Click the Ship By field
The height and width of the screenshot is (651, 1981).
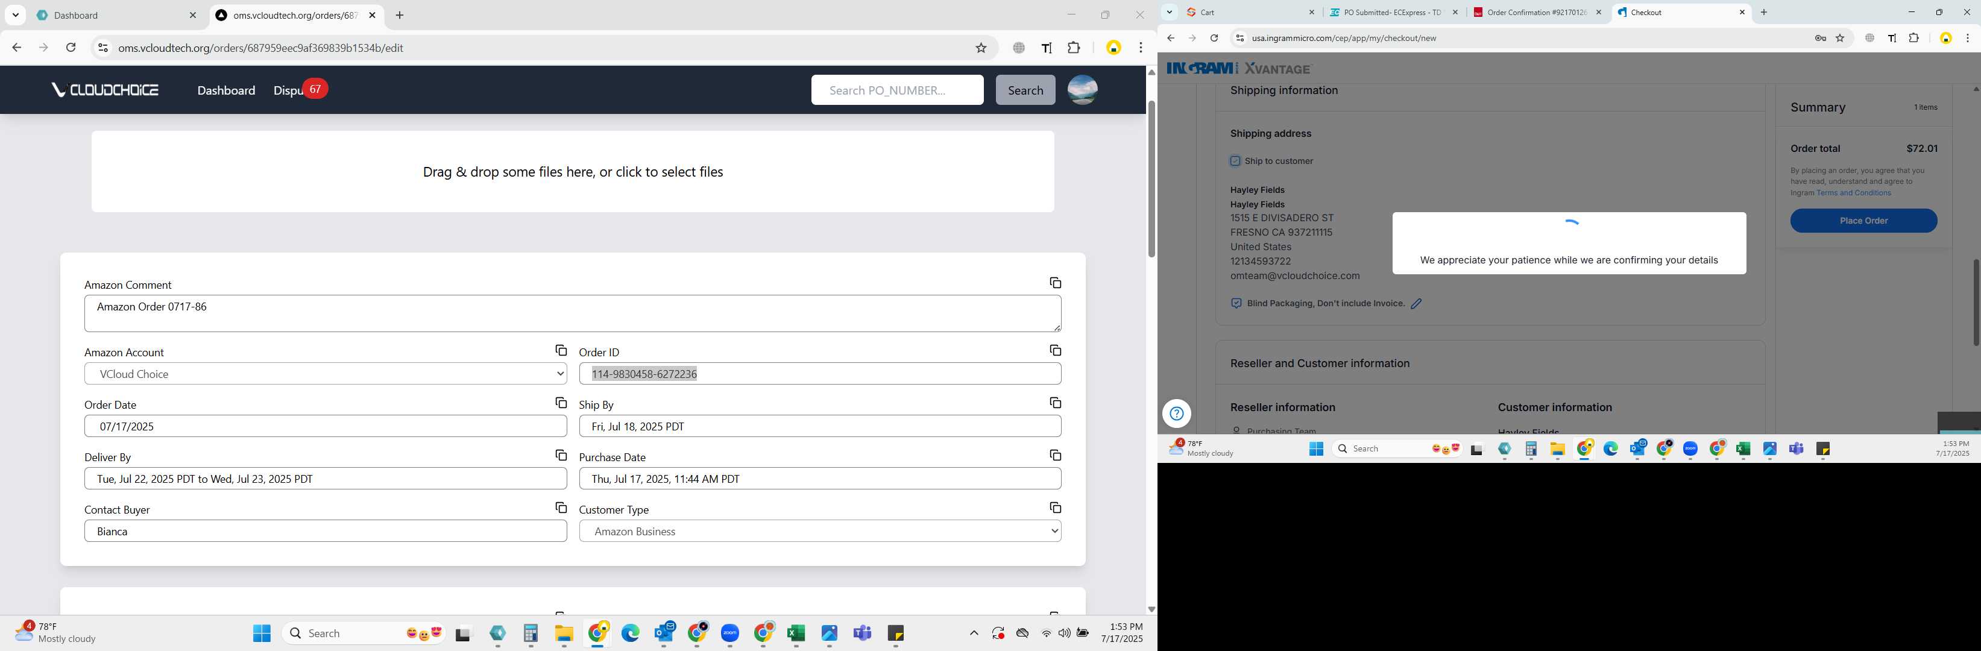click(x=820, y=426)
